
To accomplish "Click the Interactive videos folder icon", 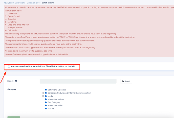I will [x=46, y=99].
